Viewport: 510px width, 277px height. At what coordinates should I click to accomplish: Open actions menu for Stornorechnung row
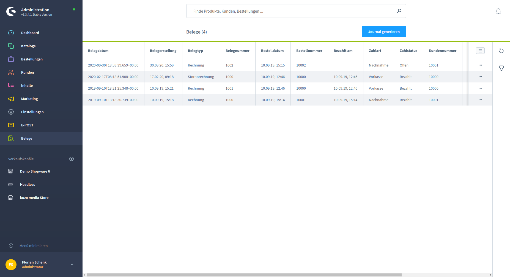tap(480, 77)
